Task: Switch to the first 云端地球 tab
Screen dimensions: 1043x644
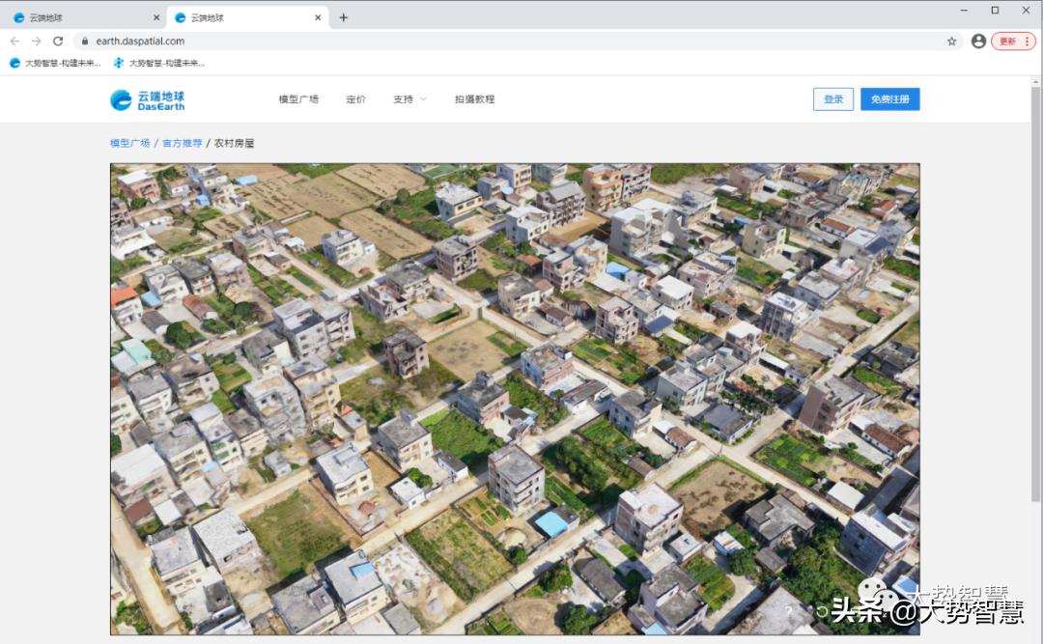Action: coord(84,18)
